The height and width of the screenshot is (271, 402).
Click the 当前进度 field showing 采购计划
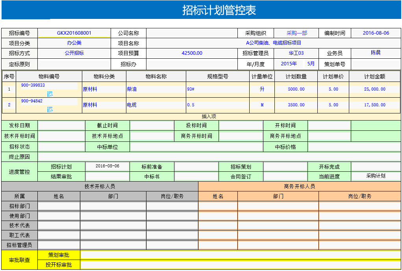point(376,176)
